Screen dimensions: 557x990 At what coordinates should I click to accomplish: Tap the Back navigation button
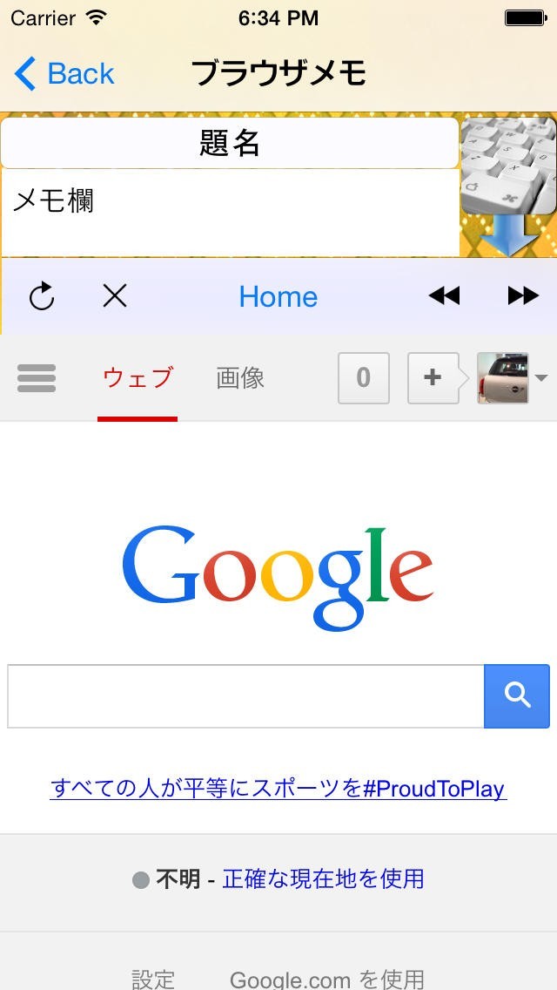coord(64,74)
